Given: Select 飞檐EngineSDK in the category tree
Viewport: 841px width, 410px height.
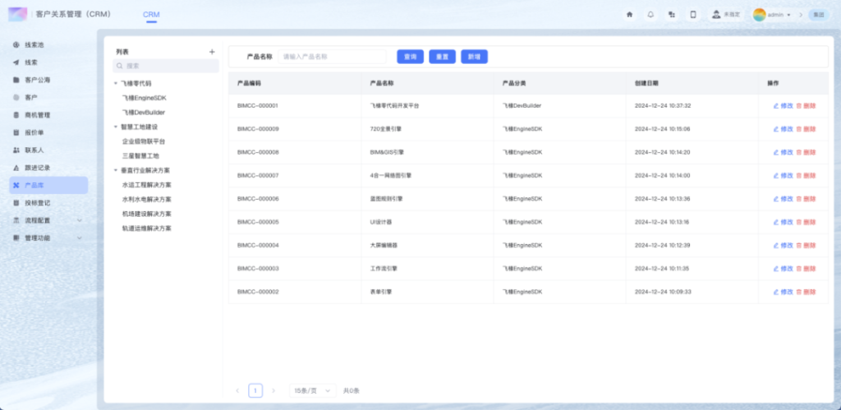Looking at the screenshot, I should pos(144,98).
